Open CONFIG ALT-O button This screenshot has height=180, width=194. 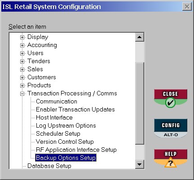pos(171,128)
